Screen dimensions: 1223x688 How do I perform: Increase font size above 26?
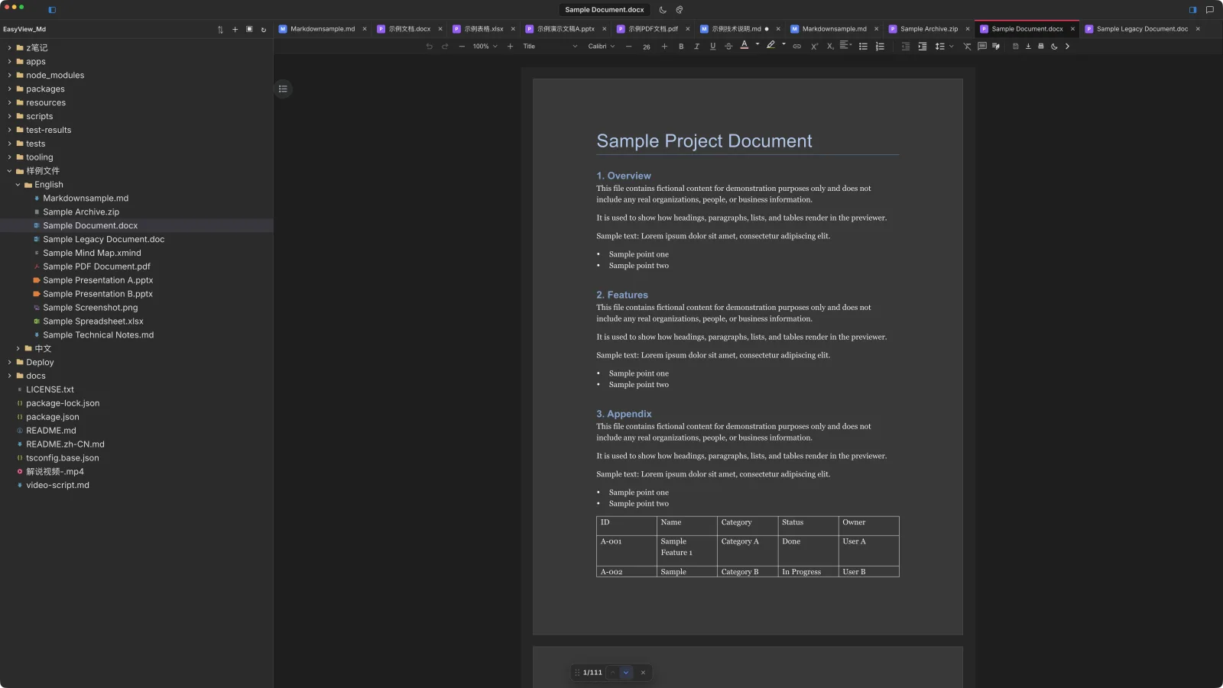click(x=664, y=47)
